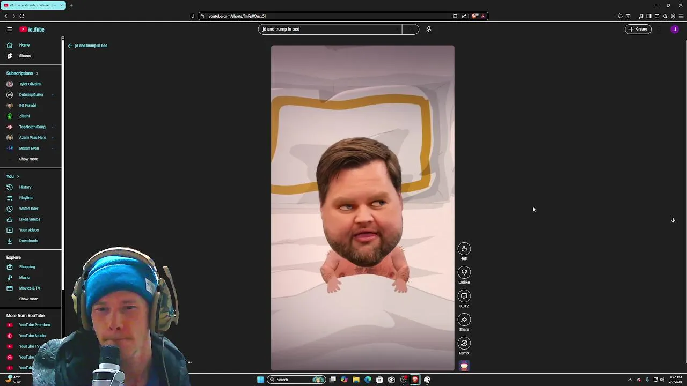The width and height of the screenshot is (687, 386).
Task: Go to the next short with the down arrow
Action: tap(673, 220)
